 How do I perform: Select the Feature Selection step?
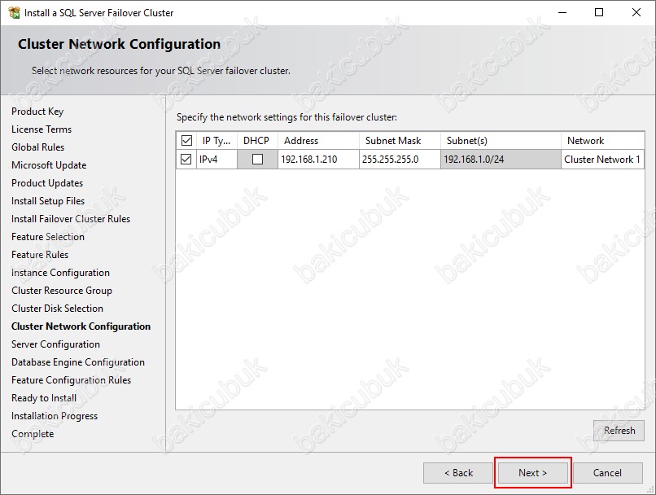point(48,237)
